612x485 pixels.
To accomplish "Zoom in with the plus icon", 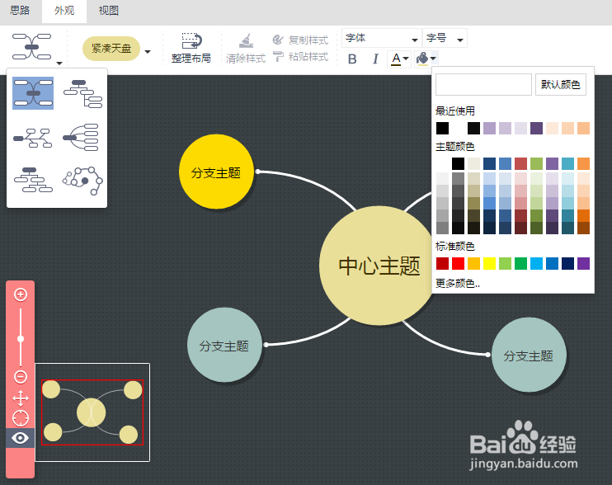I will pyautogui.click(x=21, y=294).
